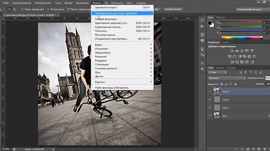The height and width of the screenshot is (151, 270).
Task: Add a layer mask from Layers footer
Action: tap(248, 149)
